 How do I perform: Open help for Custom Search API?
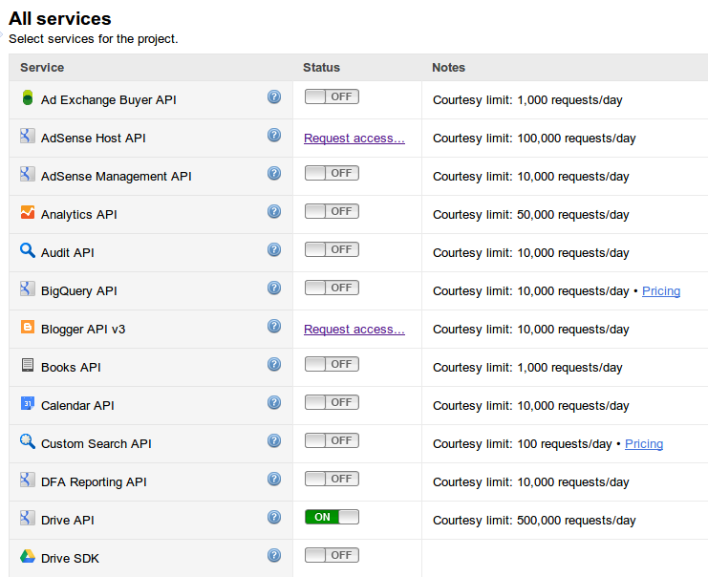pos(274,440)
